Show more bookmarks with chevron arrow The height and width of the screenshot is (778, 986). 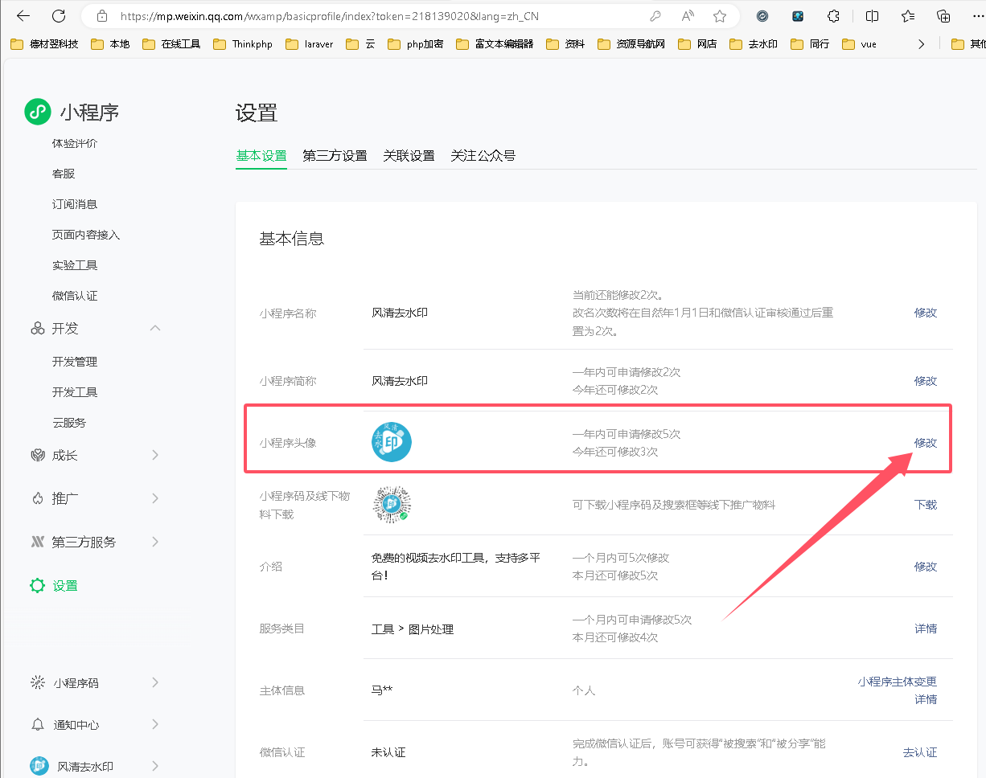click(922, 44)
